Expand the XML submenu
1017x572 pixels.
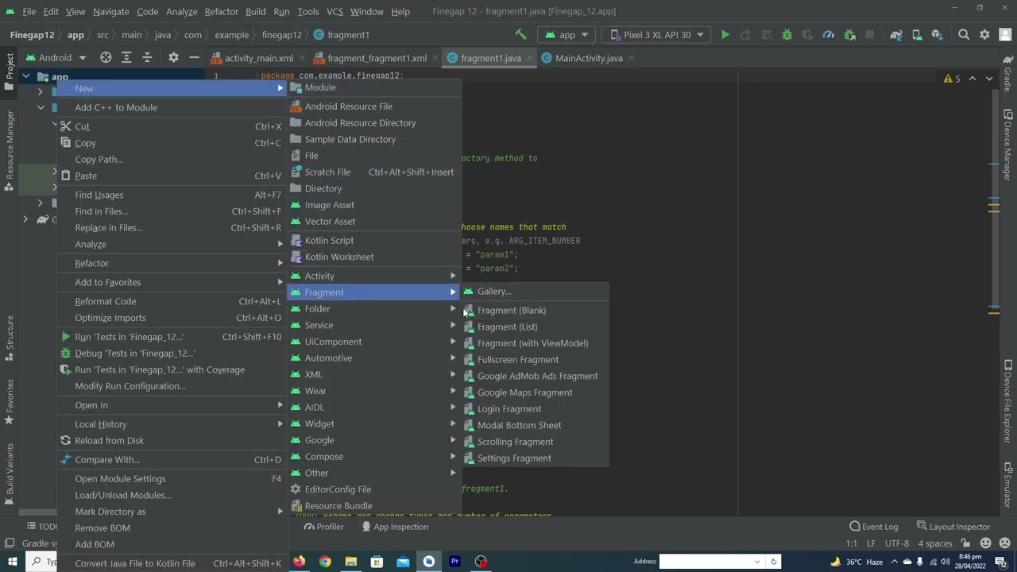pyautogui.click(x=374, y=374)
